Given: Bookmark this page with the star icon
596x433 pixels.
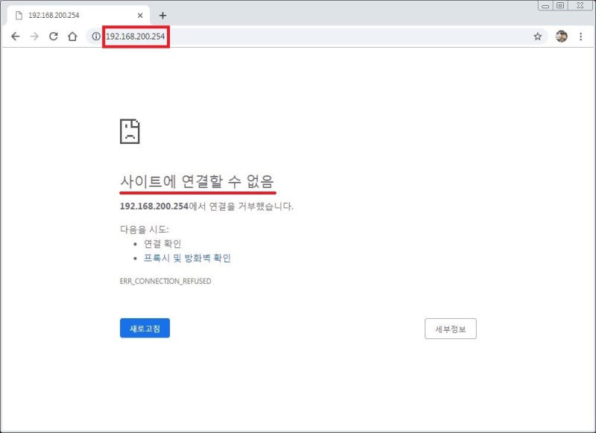Looking at the screenshot, I should click(x=538, y=35).
